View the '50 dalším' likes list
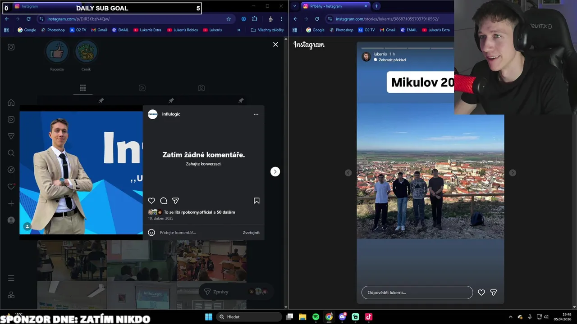Screen dimensions: 577x324 (226, 212)
